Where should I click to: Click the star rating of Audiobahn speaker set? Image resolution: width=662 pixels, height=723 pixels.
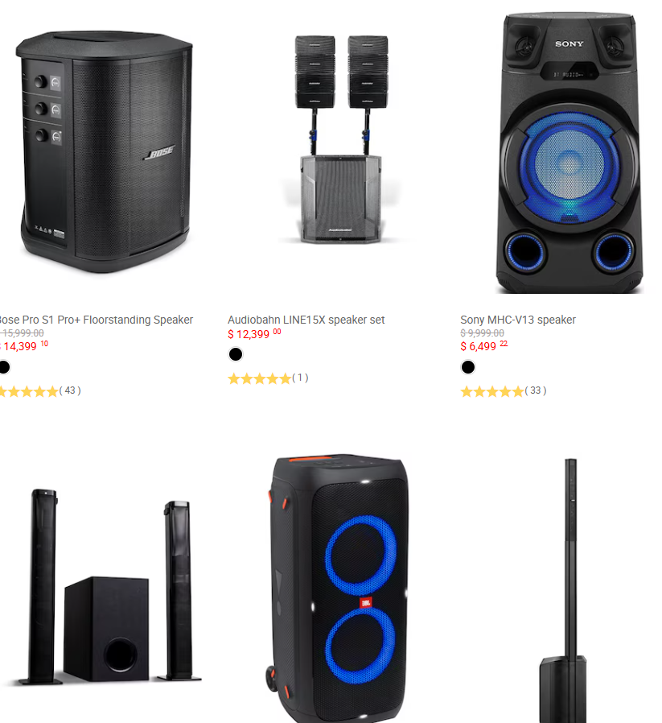[x=260, y=378]
